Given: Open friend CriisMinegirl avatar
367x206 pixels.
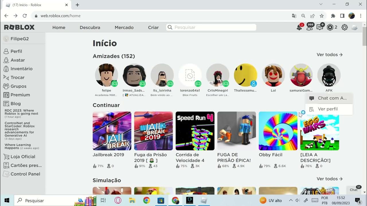Looking at the screenshot, I should tap(218, 75).
